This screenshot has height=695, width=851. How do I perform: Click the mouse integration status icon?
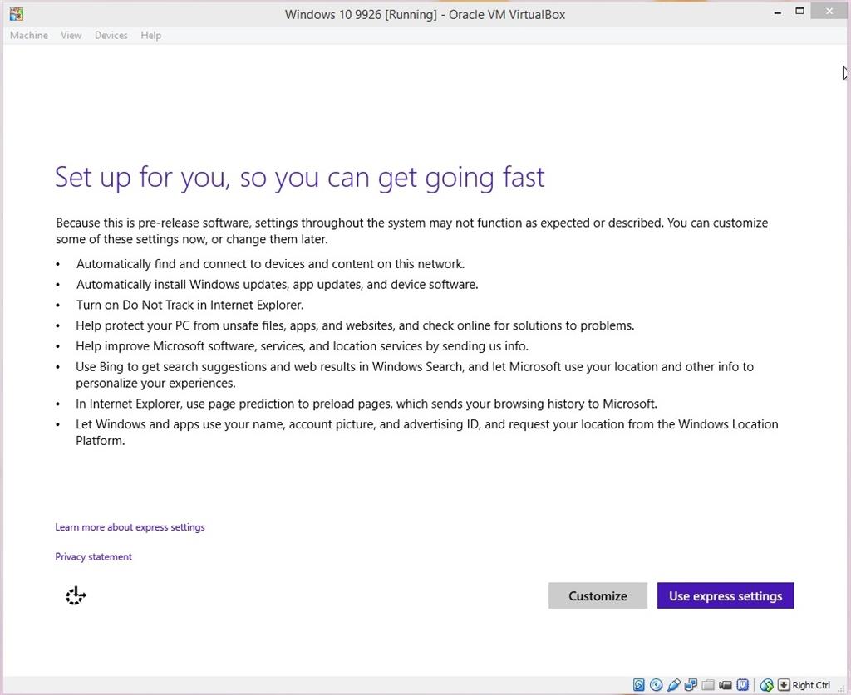click(766, 685)
